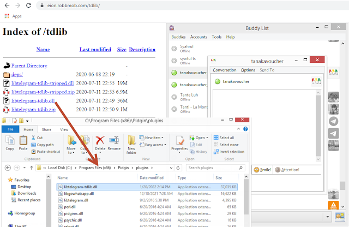Click Select all in ribbon
Viewport: 349px width, 227px height.
224,138
